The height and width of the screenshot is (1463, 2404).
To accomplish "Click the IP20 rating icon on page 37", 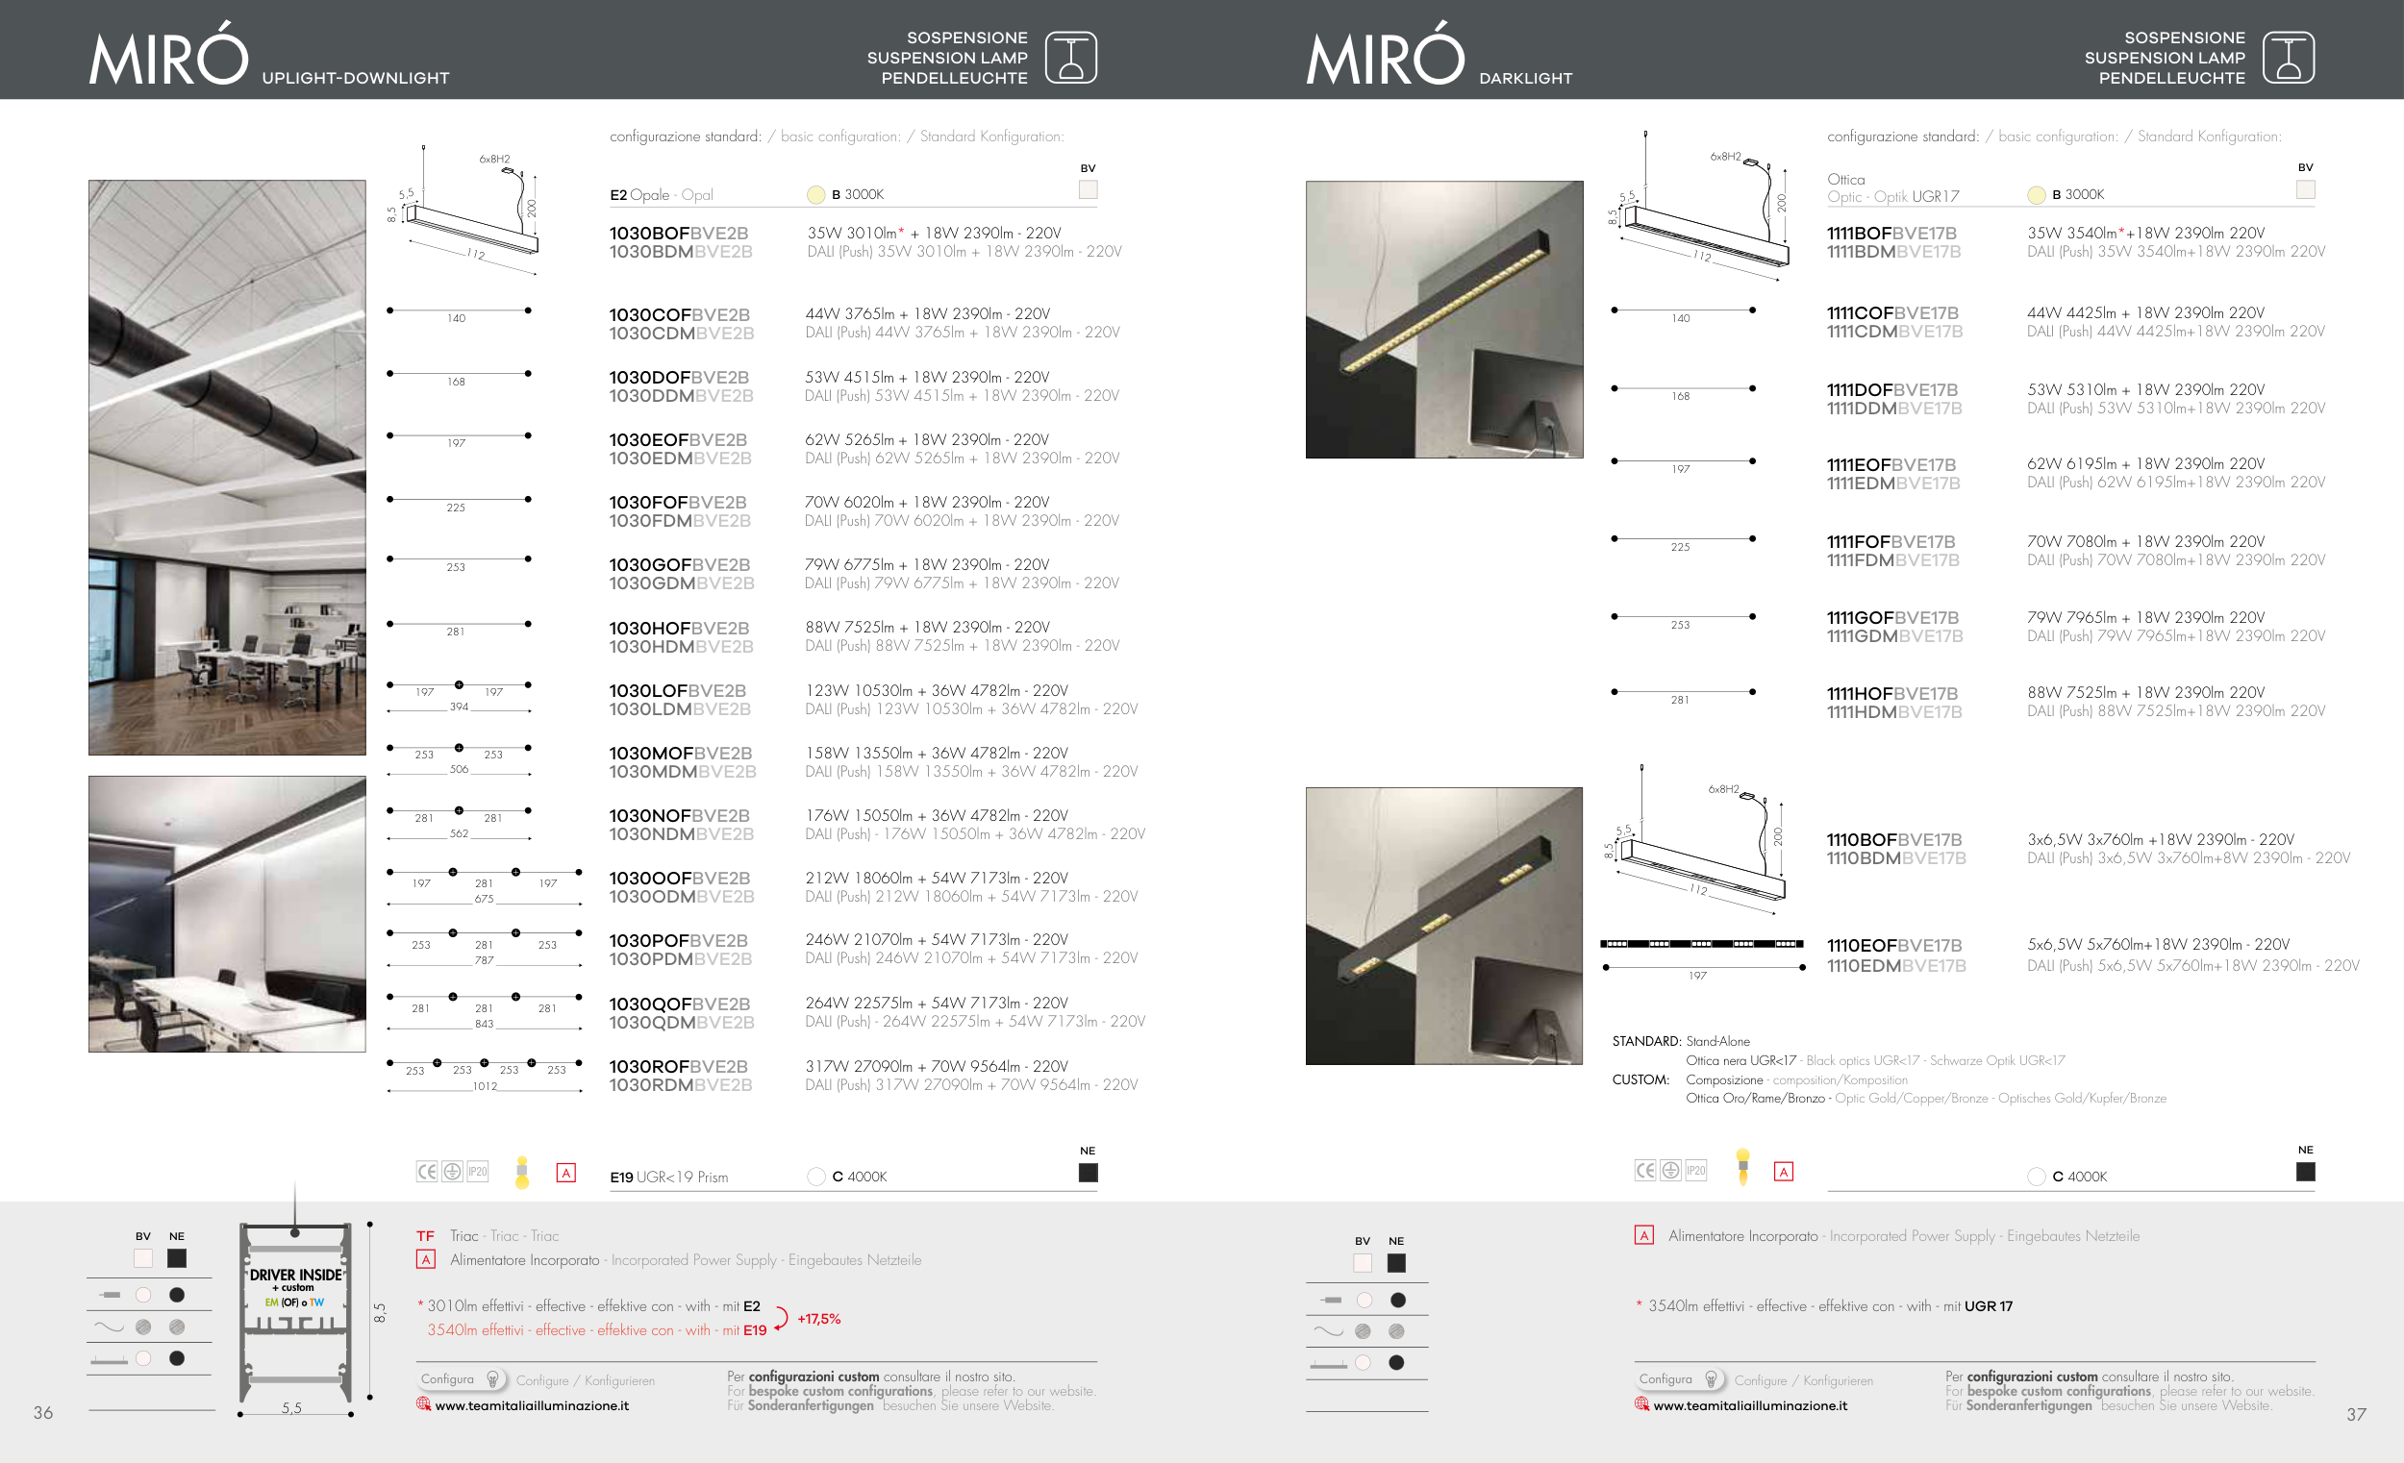I will click(x=1695, y=1171).
